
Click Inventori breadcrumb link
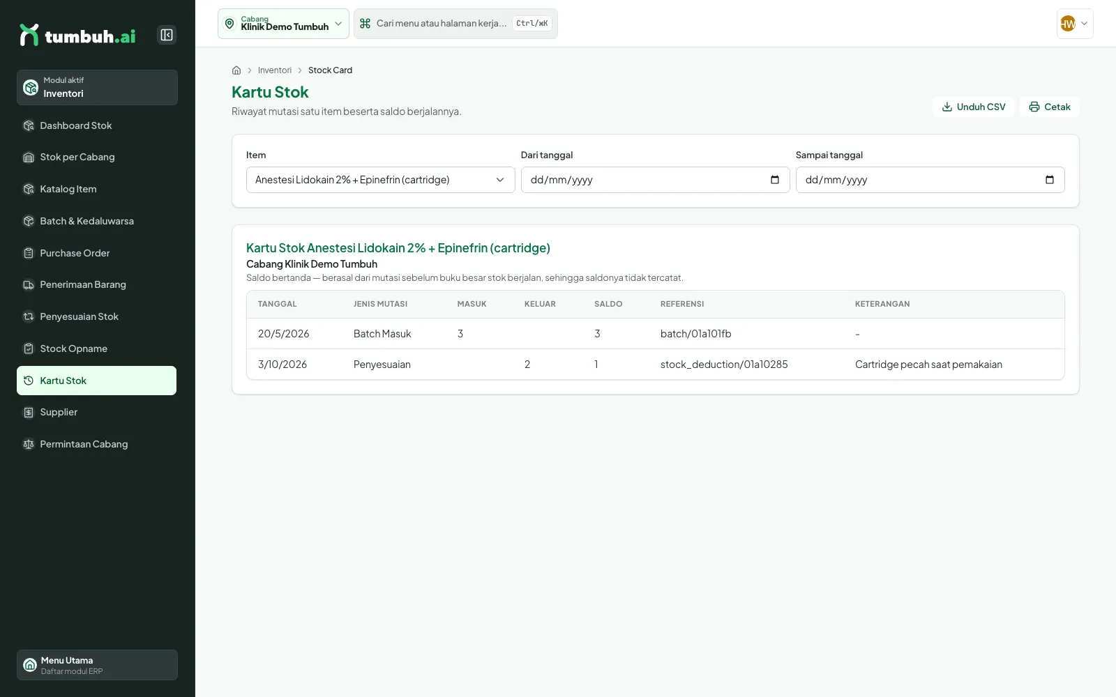(x=275, y=70)
